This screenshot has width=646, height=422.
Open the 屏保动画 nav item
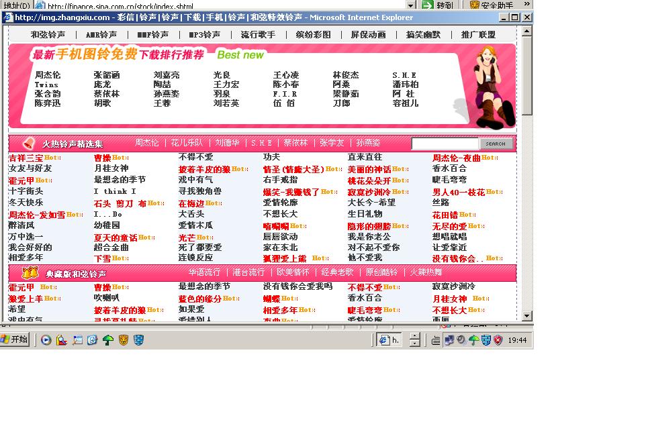coord(368,35)
